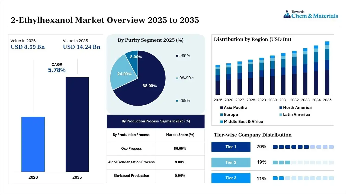Select the 2-Ethylhexanol Market Overview title
Screen dimensions: 347x195
[105, 20]
